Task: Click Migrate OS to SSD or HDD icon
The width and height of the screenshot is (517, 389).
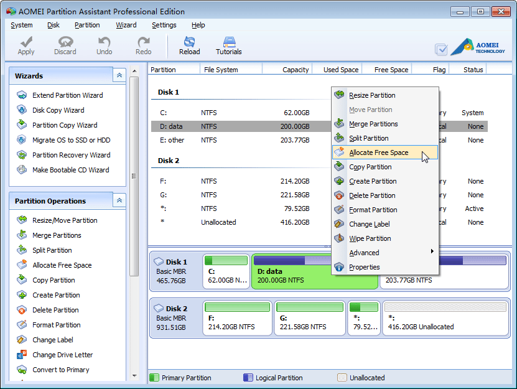Action: [x=22, y=140]
